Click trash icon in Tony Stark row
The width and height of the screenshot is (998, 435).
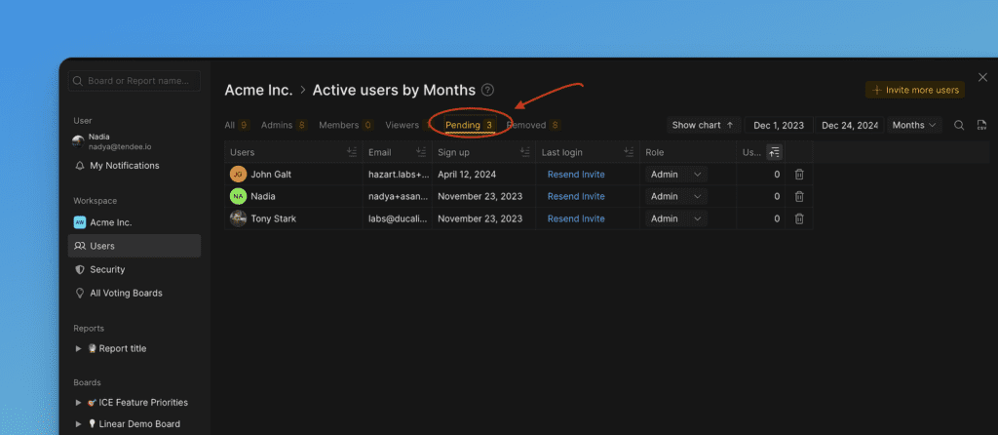(x=799, y=219)
